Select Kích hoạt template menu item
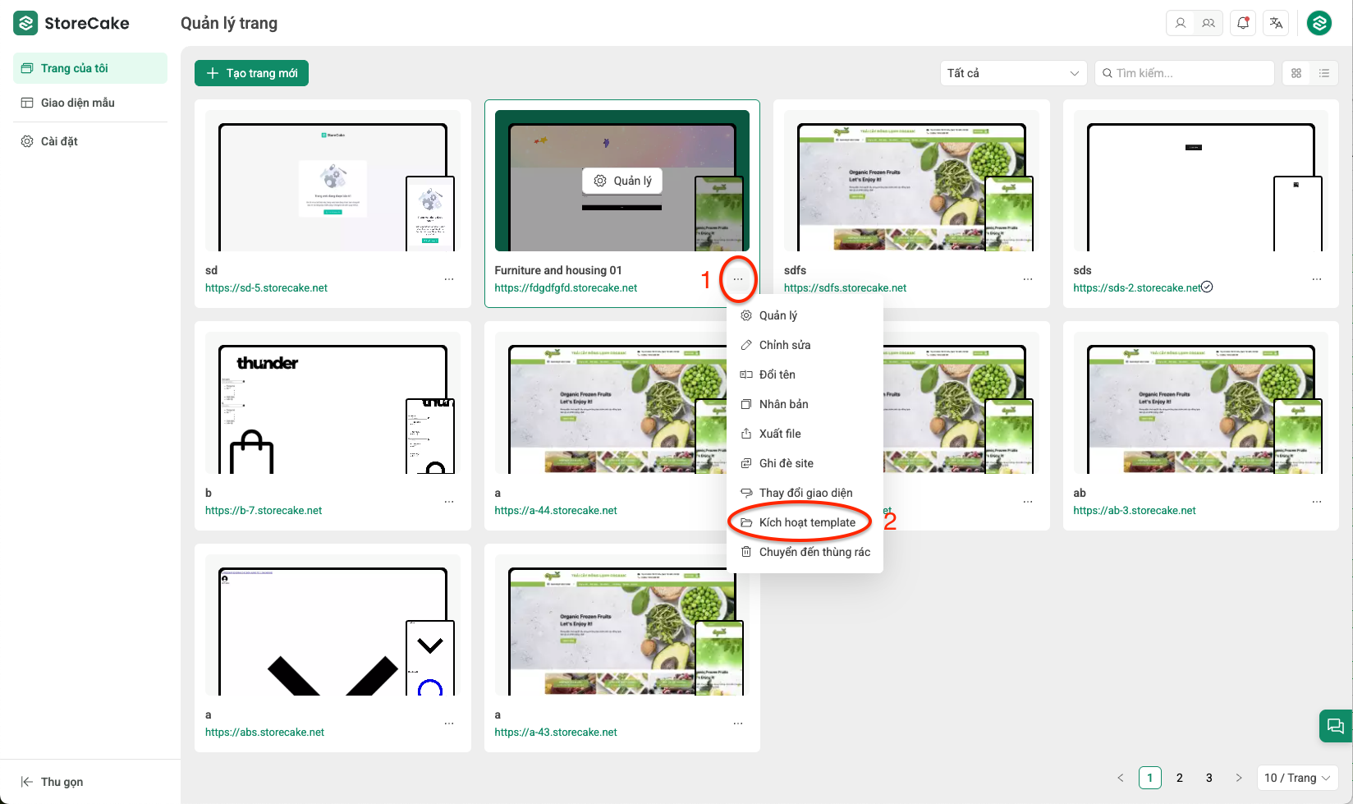 (x=806, y=522)
